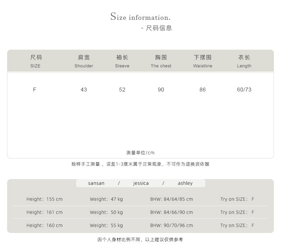Click 'Height: 155 cm' entry
The width and height of the screenshot is (281, 250).
[44, 199]
